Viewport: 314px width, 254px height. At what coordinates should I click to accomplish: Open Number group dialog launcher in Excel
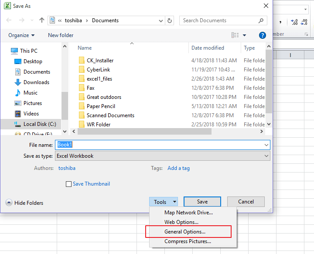[x=306, y=34]
